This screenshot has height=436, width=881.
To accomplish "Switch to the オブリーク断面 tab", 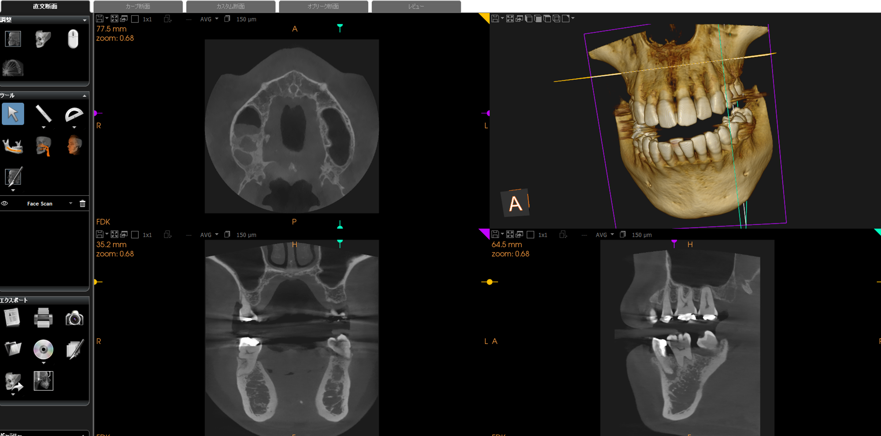I will 323,7.
